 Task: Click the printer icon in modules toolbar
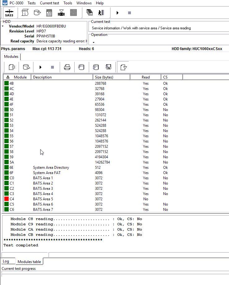[x=67, y=67]
